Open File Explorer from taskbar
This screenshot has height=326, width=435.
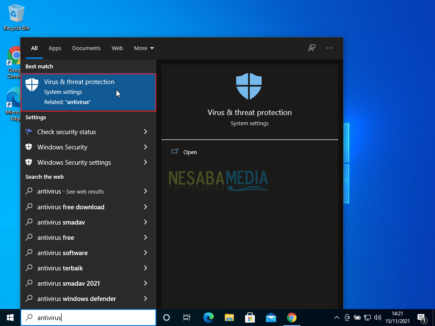pos(229,318)
